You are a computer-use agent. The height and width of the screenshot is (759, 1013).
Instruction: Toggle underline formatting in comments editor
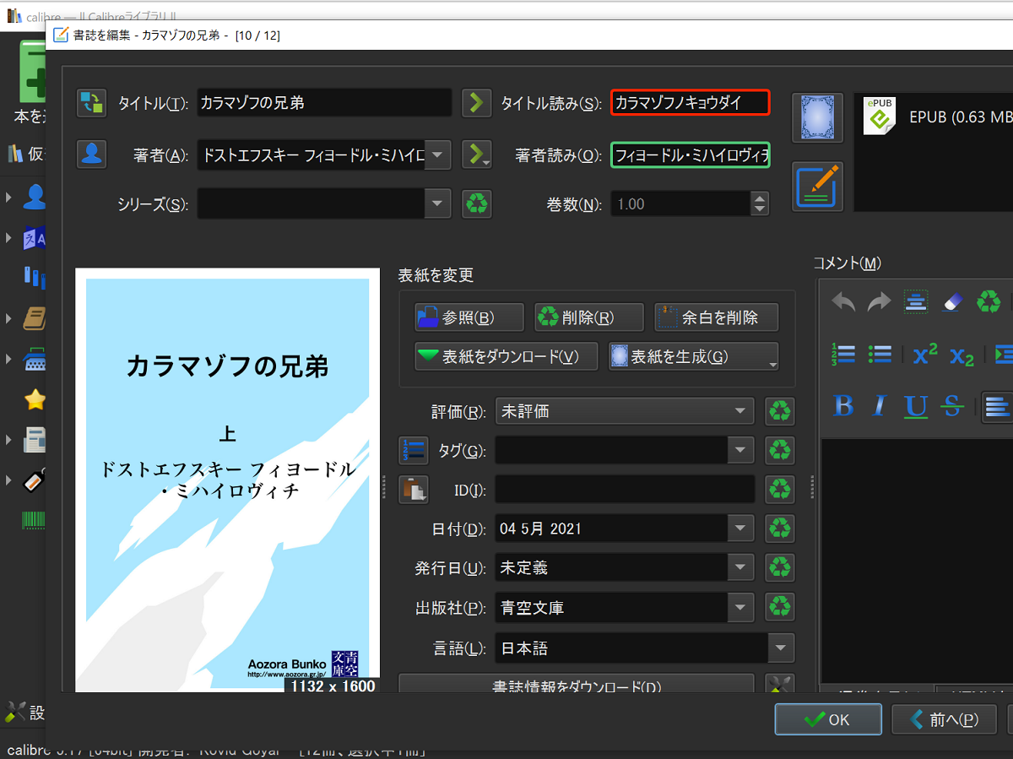coord(916,406)
